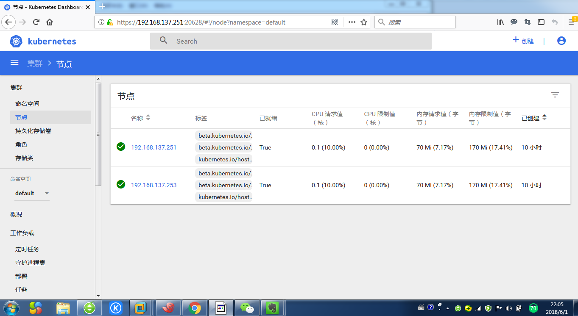The width and height of the screenshot is (578, 316).
Task: Select 存储类 in the sidebar
Action: pos(24,158)
